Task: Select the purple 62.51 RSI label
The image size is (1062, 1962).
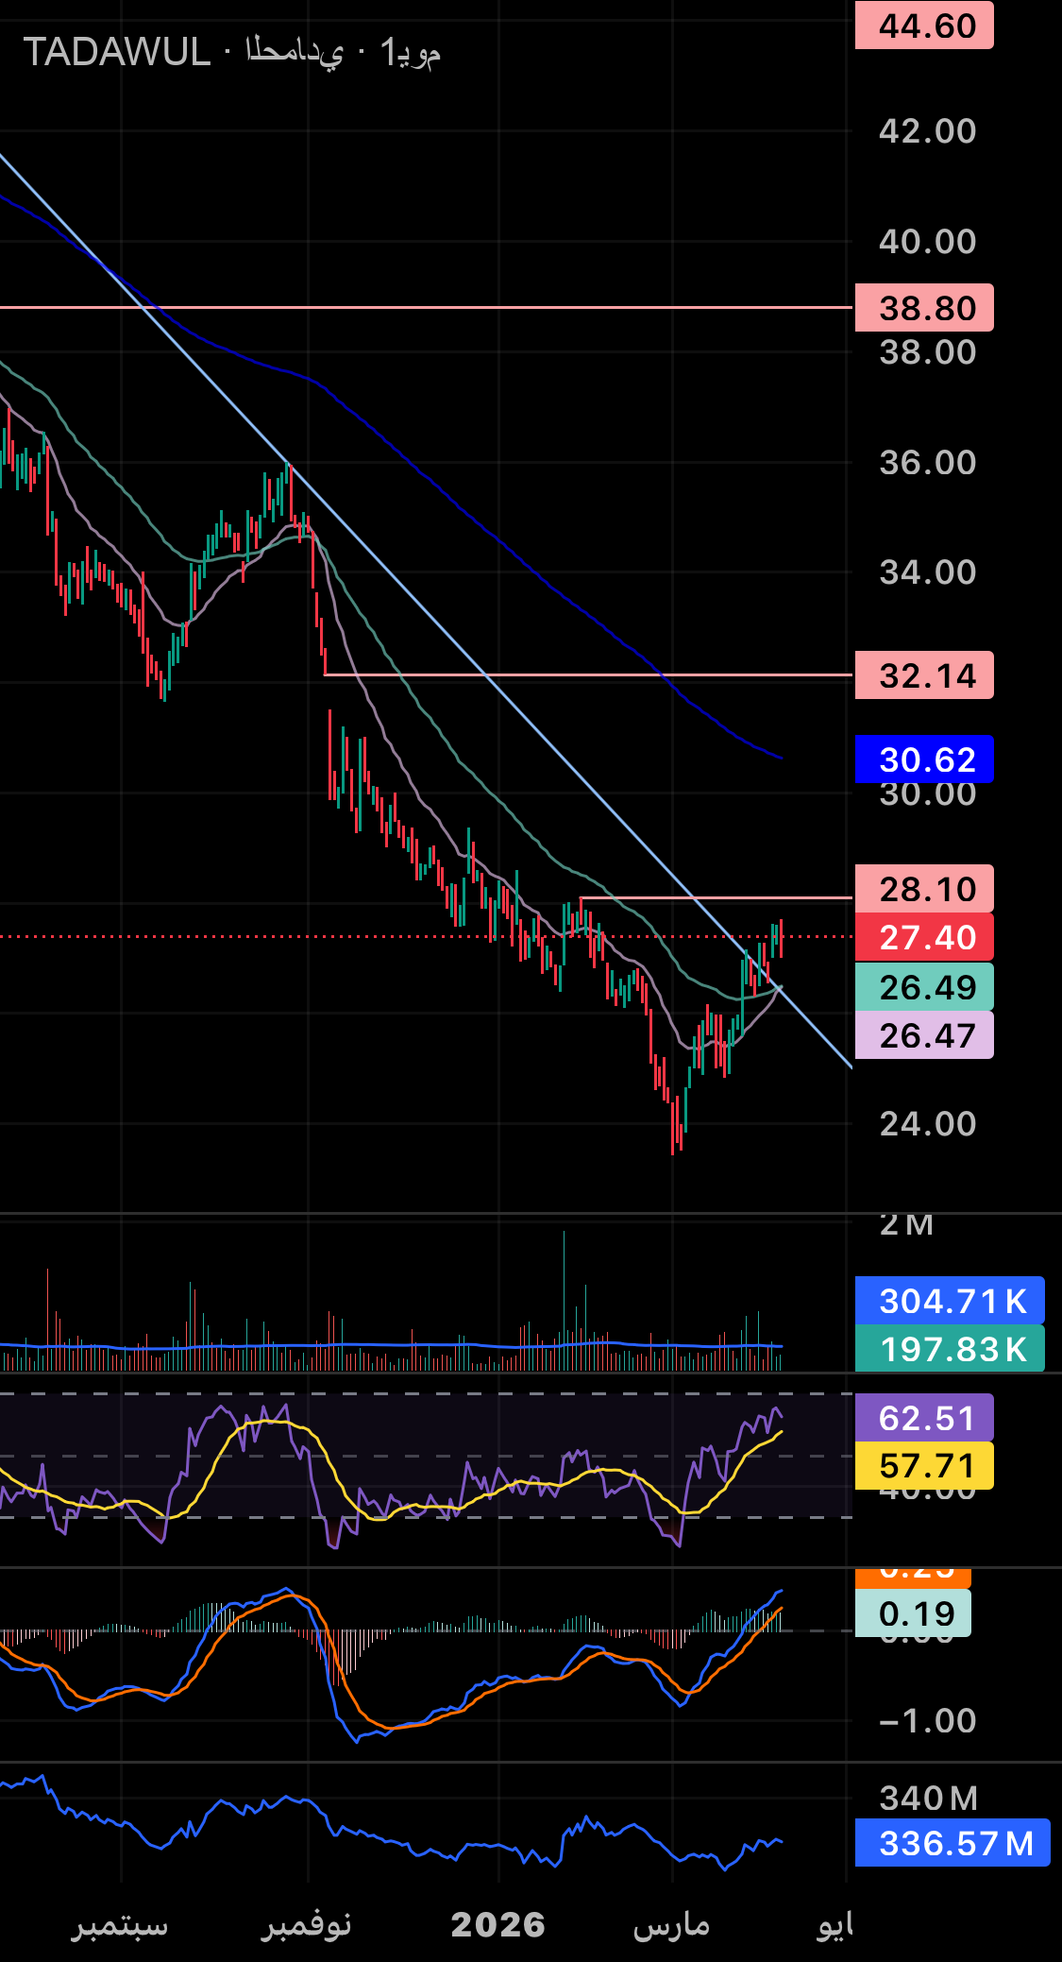Action: pos(924,1418)
